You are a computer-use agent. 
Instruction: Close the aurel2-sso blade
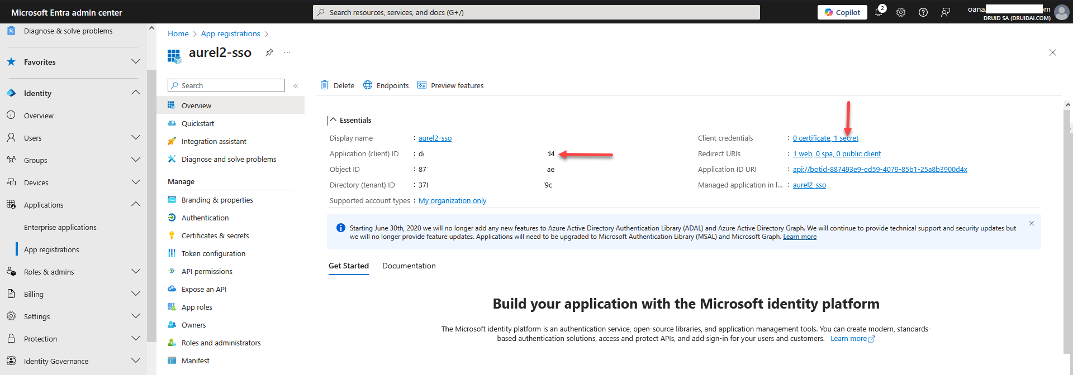tap(1053, 52)
